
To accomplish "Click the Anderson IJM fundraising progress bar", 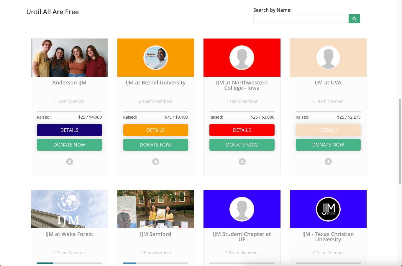I will pos(69,112).
